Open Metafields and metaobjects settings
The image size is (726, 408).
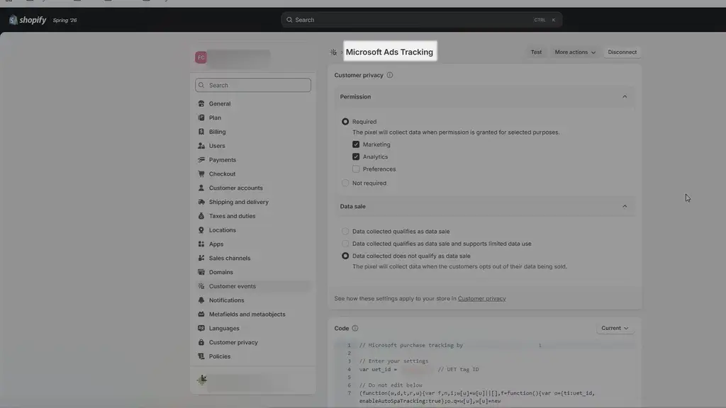253,314
